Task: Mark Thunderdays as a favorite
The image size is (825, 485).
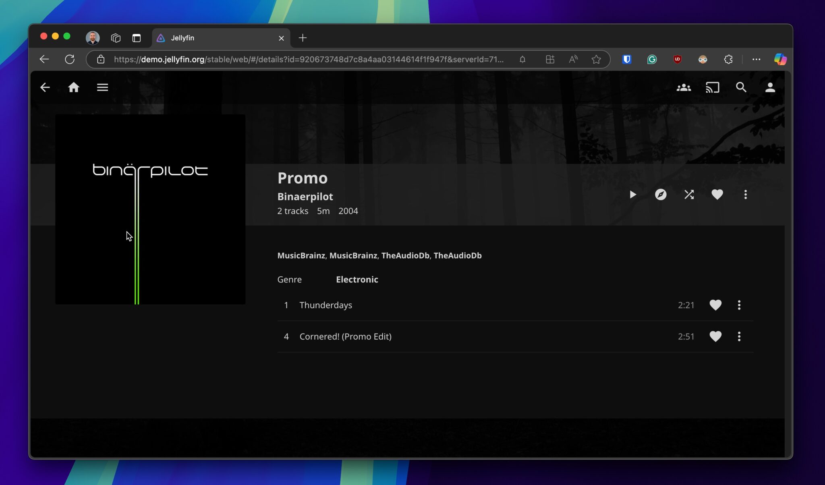Action: 716,305
